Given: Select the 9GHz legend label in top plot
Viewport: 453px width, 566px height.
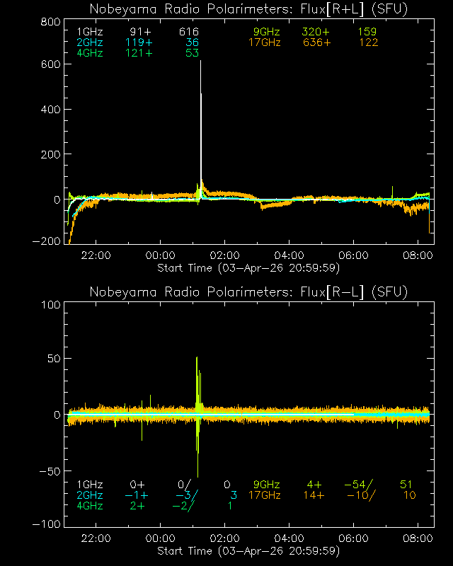Looking at the screenshot, I should tap(267, 33).
